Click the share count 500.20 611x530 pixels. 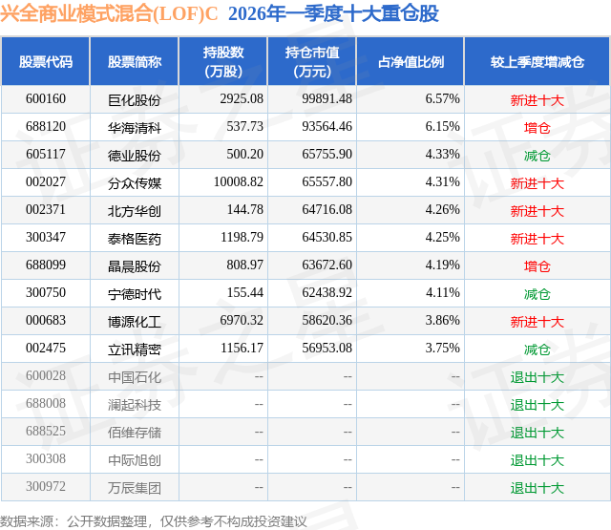[x=245, y=155]
